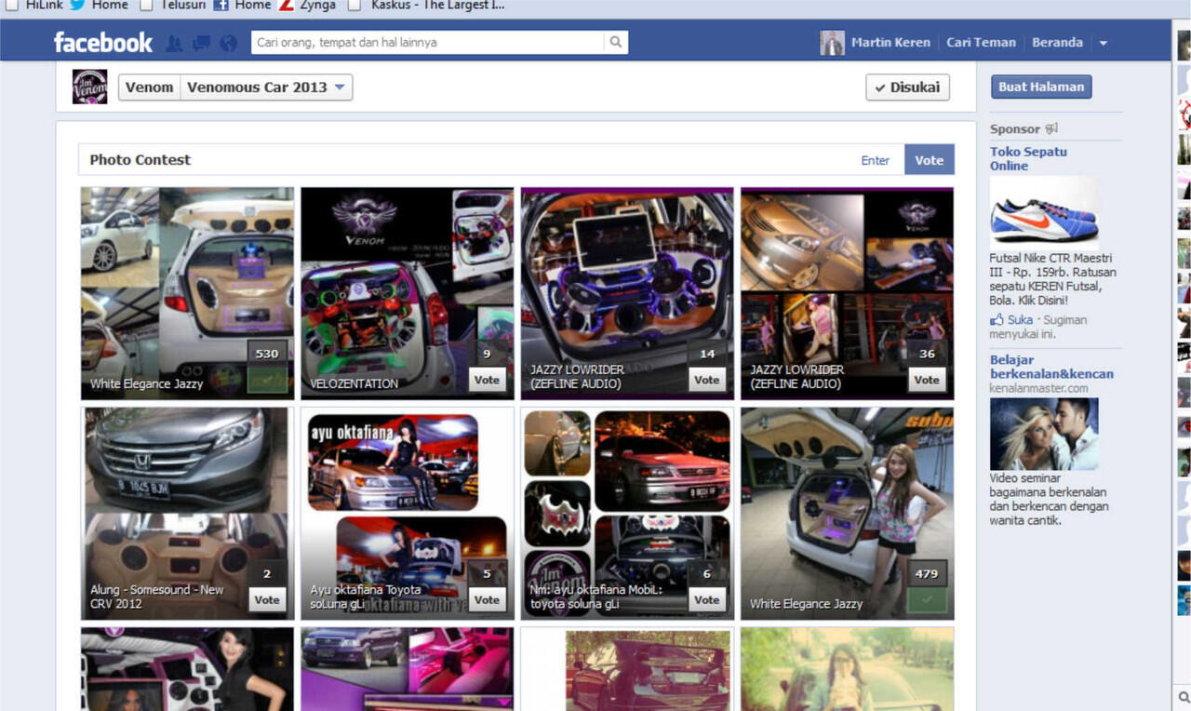Image resolution: width=1191 pixels, height=711 pixels.
Task: Open friend requests icon
Action: point(173,43)
